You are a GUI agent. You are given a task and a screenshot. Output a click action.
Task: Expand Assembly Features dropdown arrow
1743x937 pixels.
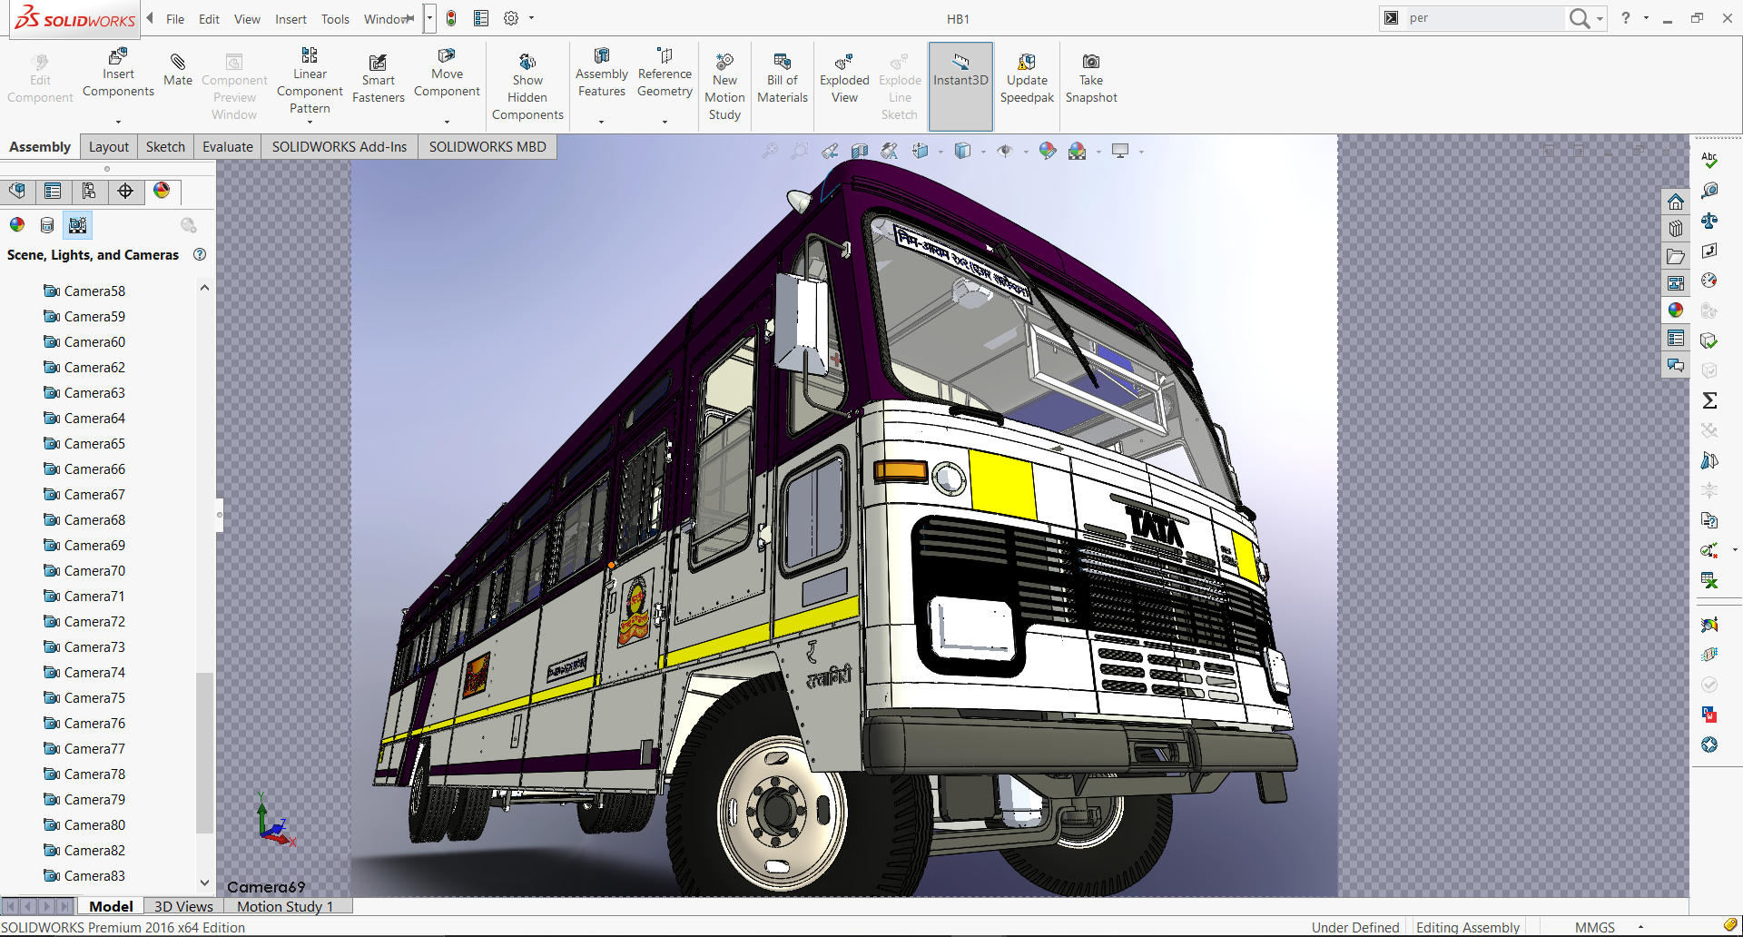[601, 122]
